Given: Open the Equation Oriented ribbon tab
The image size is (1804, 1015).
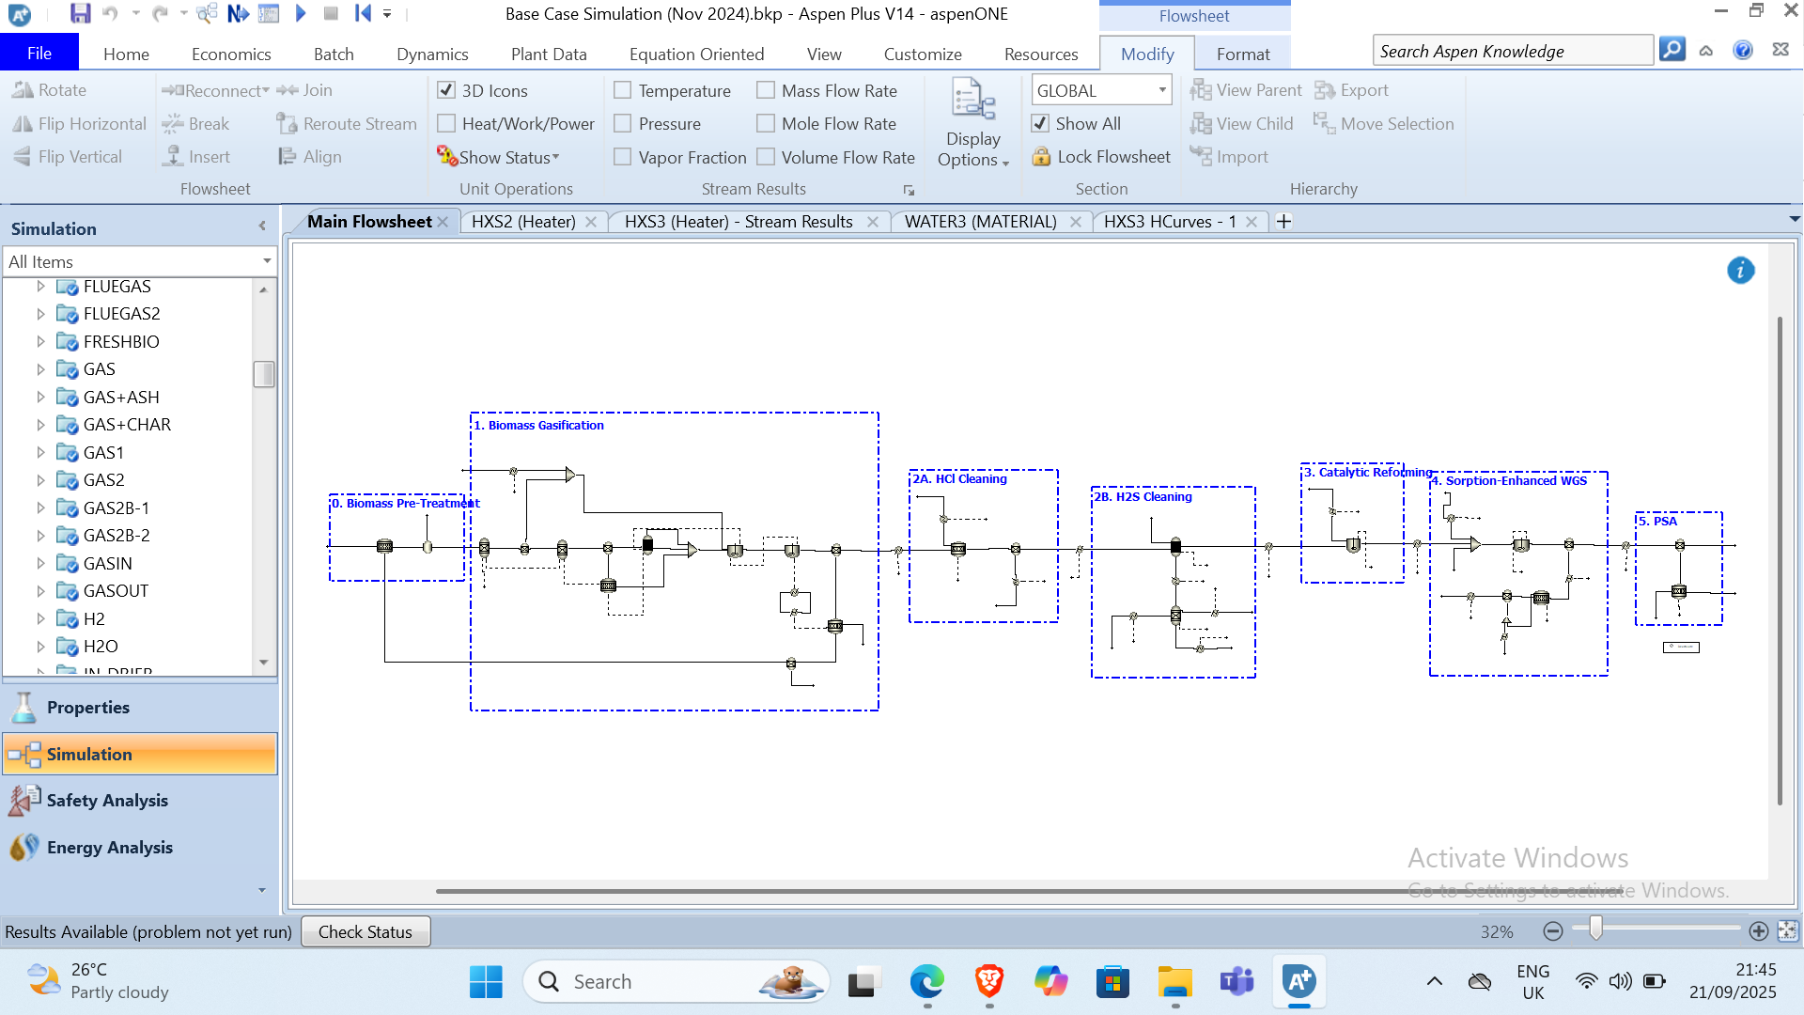Looking at the screenshot, I should pos(696,55).
